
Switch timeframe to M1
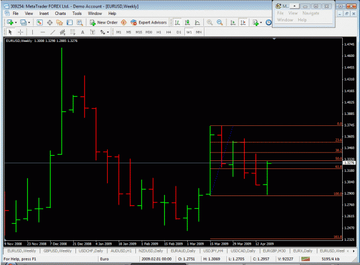click(x=119, y=32)
